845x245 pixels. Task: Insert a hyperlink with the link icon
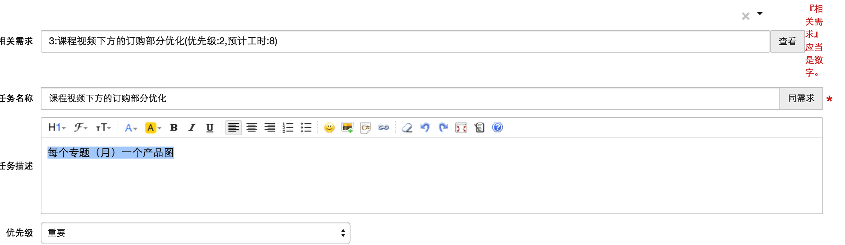383,128
